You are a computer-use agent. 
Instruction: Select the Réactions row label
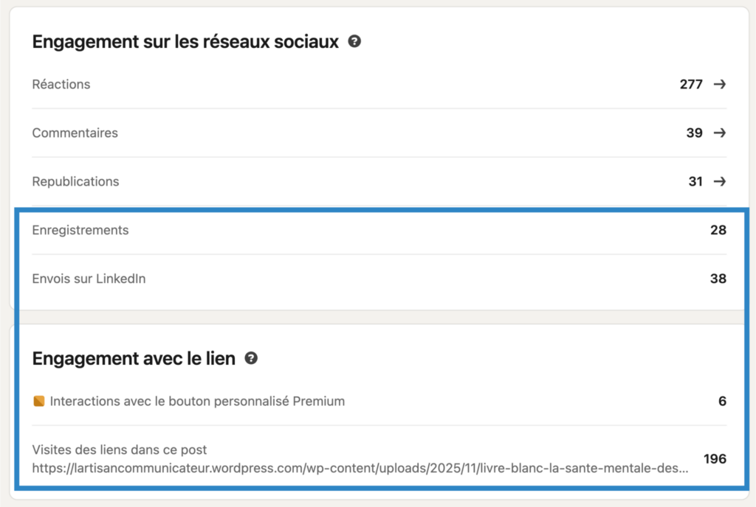click(x=61, y=84)
